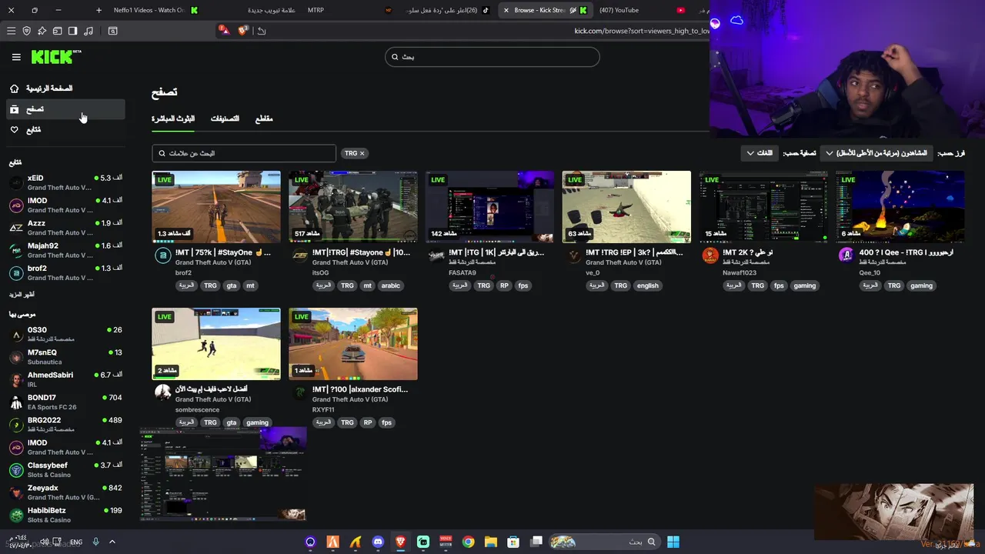Viewport: 985px width, 554px height.
Task: Open Task View from the taskbar
Action: [x=536, y=542]
